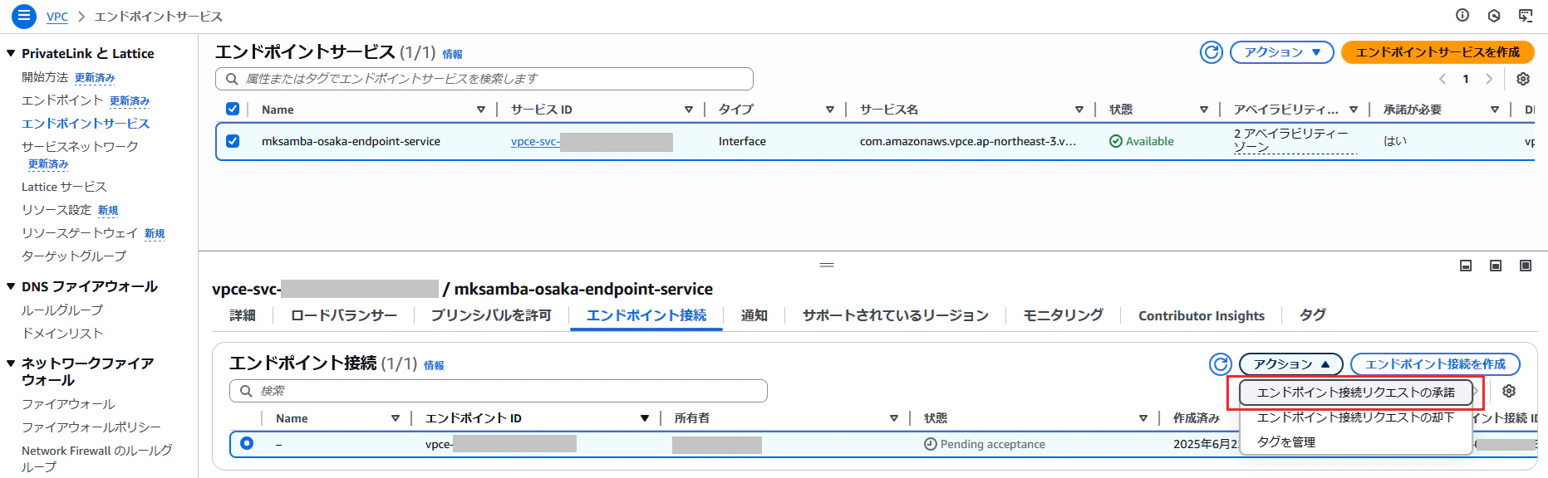The image size is (1548, 478).
Task: Click the info icon in top bar
Action: 1462,15
